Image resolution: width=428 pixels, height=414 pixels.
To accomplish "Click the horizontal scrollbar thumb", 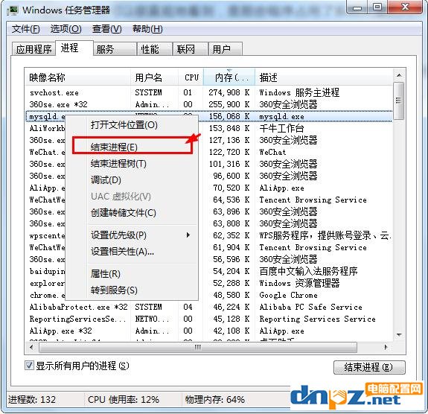I will 198,348.
